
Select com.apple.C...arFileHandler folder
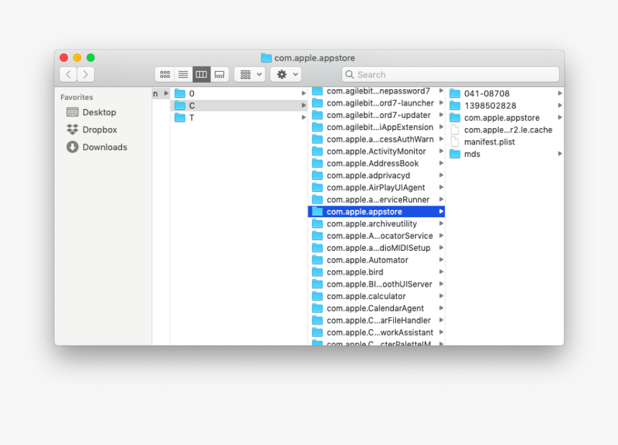click(377, 321)
